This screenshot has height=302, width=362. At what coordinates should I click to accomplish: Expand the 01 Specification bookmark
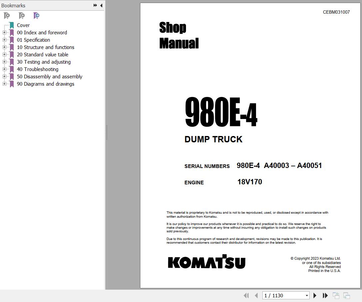4,40
